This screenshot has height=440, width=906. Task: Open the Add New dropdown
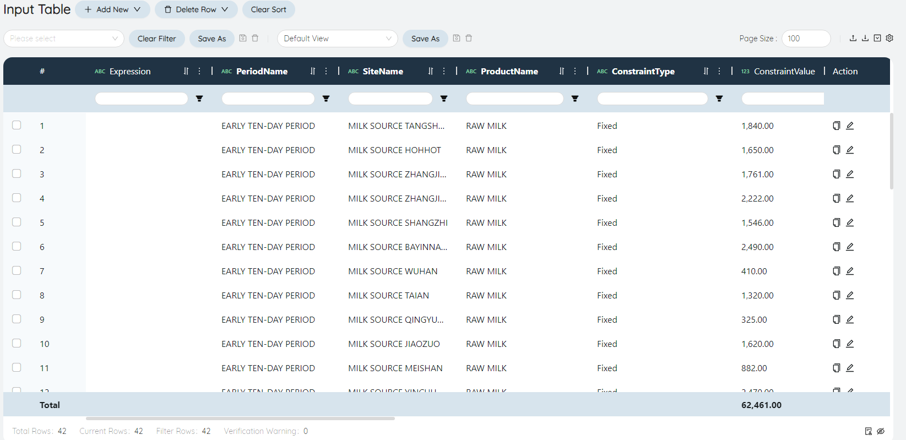tap(112, 9)
